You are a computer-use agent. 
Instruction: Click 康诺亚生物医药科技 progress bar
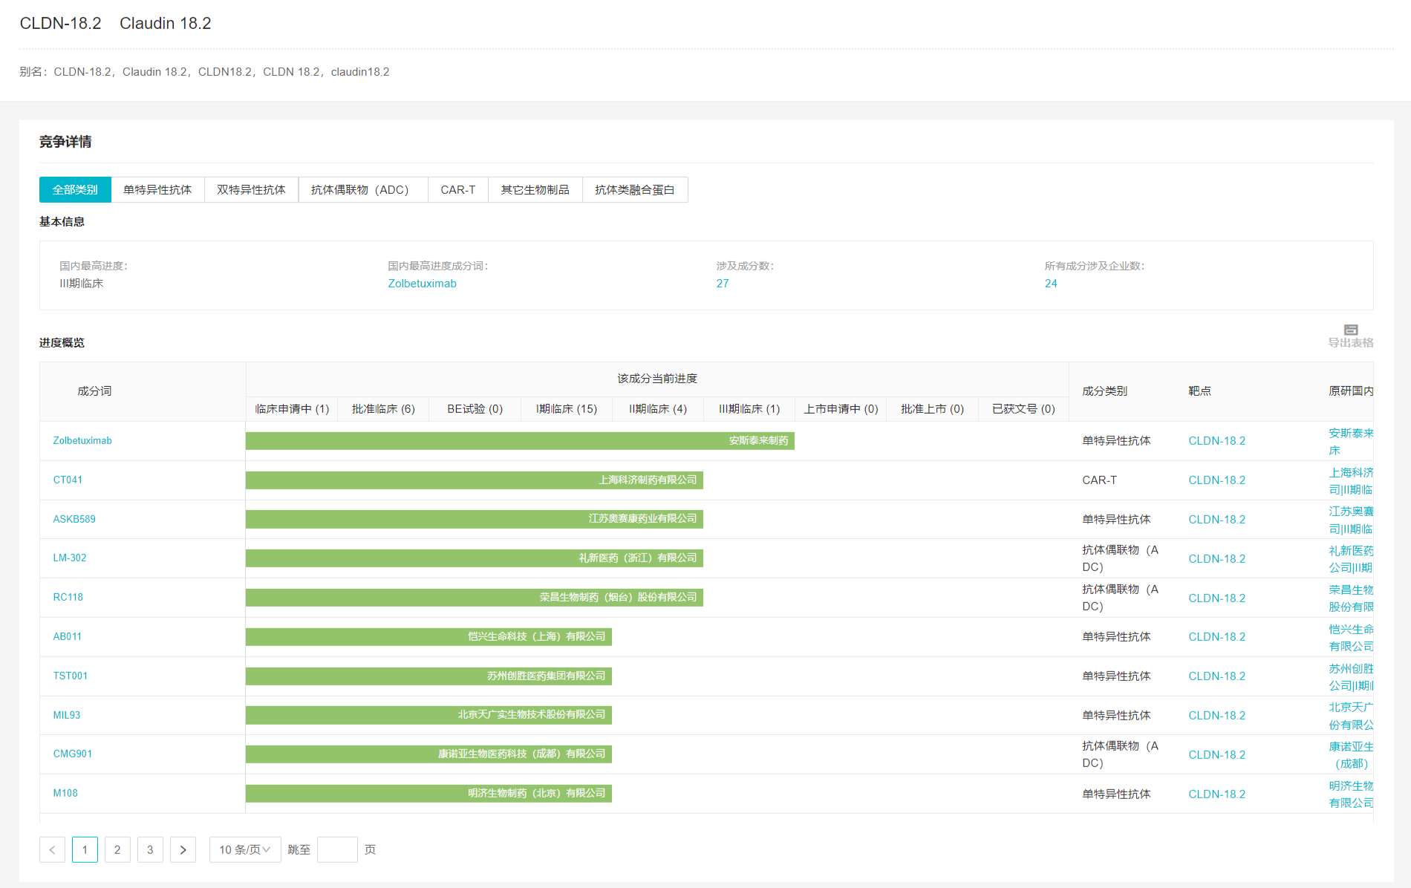click(428, 754)
